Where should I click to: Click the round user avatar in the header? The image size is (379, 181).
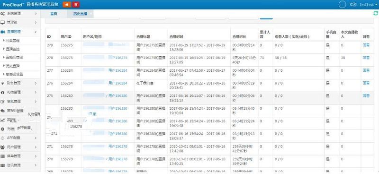pos(342,4)
